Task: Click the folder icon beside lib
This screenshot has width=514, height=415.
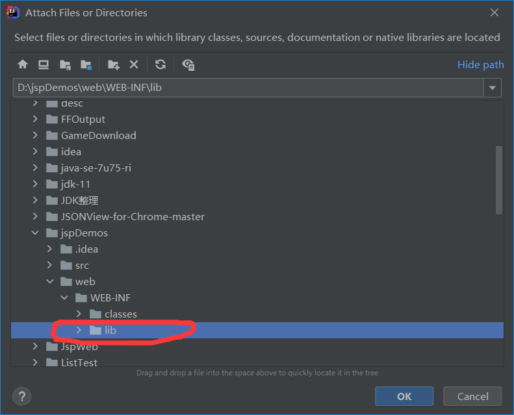Action: coord(96,330)
